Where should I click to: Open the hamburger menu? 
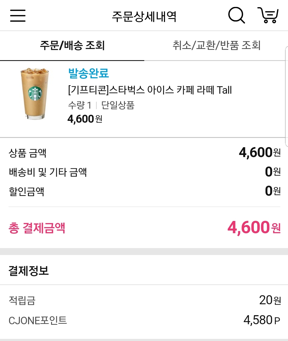[x=18, y=15]
